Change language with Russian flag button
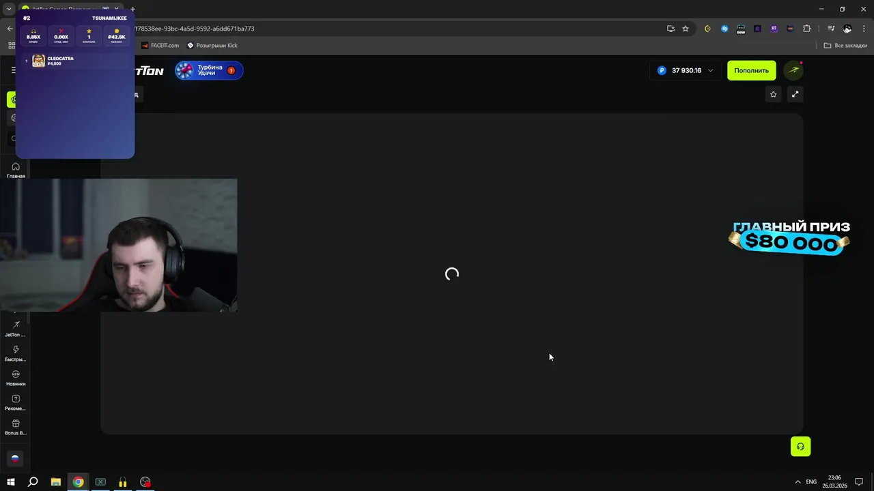Image resolution: width=874 pixels, height=491 pixels. pyautogui.click(x=15, y=458)
